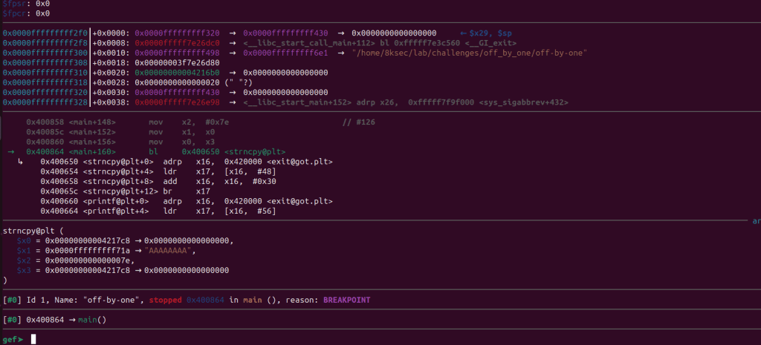Click the blue arrow before $x29, $sp

(x=463, y=33)
